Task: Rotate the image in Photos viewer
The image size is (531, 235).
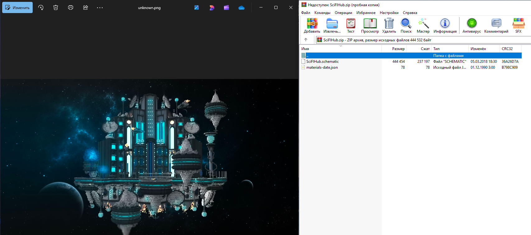Action: [41, 7]
